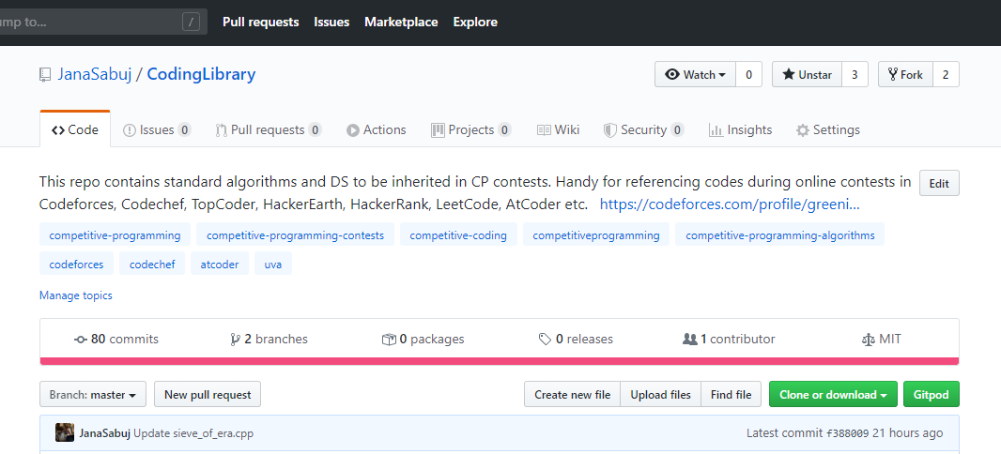This screenshot has width=1001, height=454.
Task: Click Create new file button
Action: 573,395
